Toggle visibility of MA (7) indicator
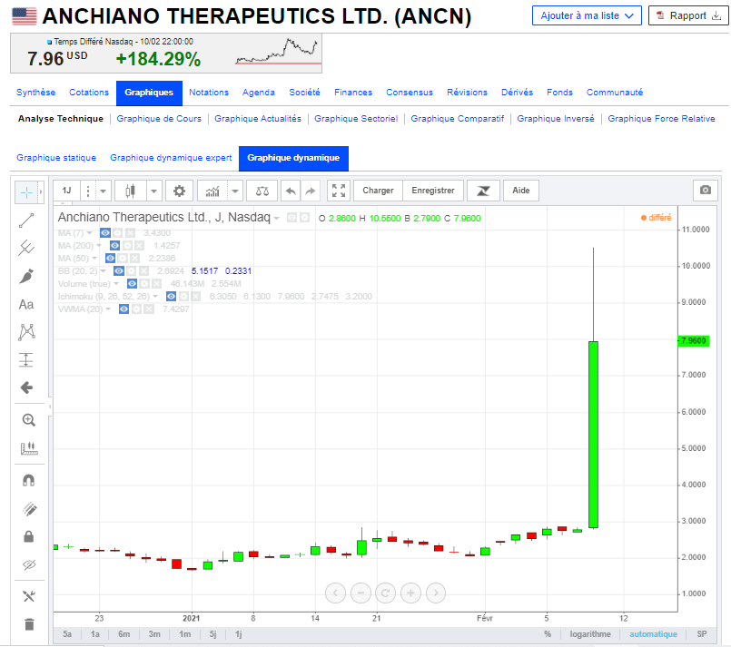This screenshot has width=731, height=647. click(105, 233)
